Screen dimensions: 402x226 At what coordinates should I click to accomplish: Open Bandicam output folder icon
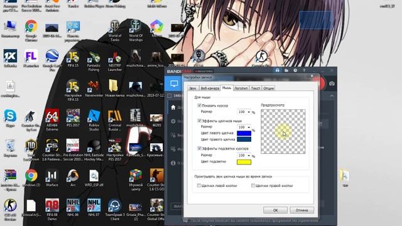(286, 70)
